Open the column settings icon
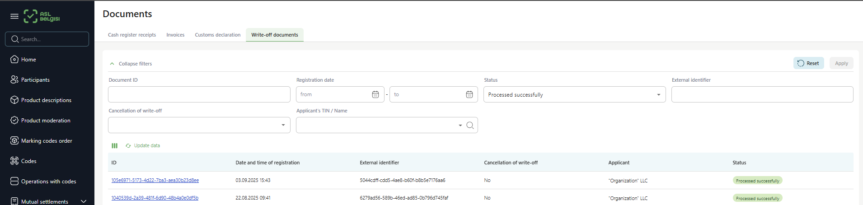This screenshot has width=863, height=205. click(x=114, y=146)
